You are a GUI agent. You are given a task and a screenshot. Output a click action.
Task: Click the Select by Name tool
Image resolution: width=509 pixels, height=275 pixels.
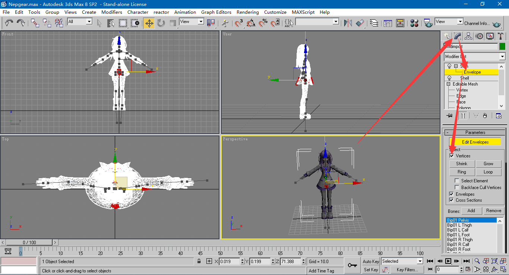pos(111,23)
